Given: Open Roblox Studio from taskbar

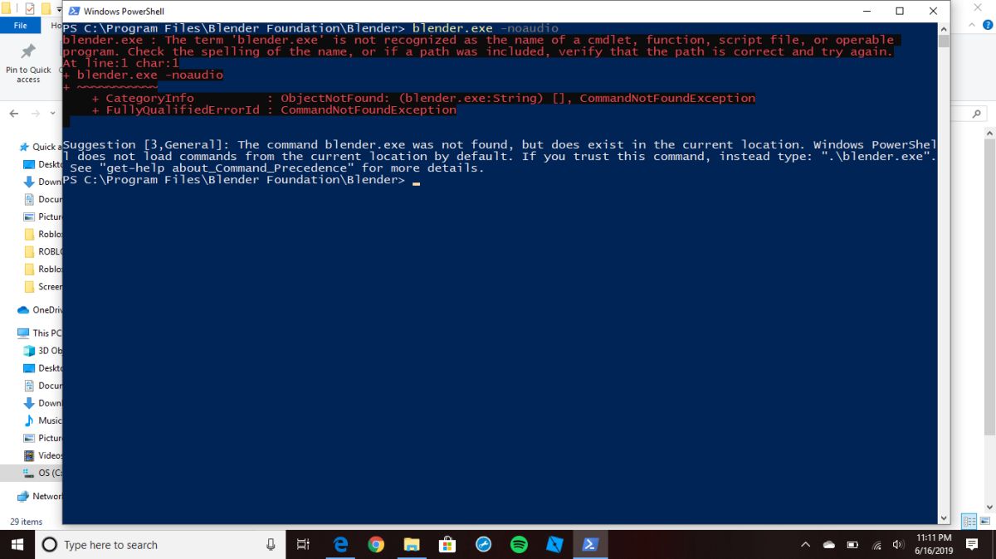Looking at the screenshot, I should [x=554, y=545].
